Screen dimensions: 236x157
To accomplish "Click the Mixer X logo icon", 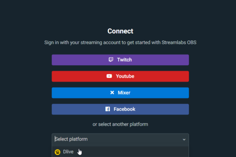I will 112,93.
